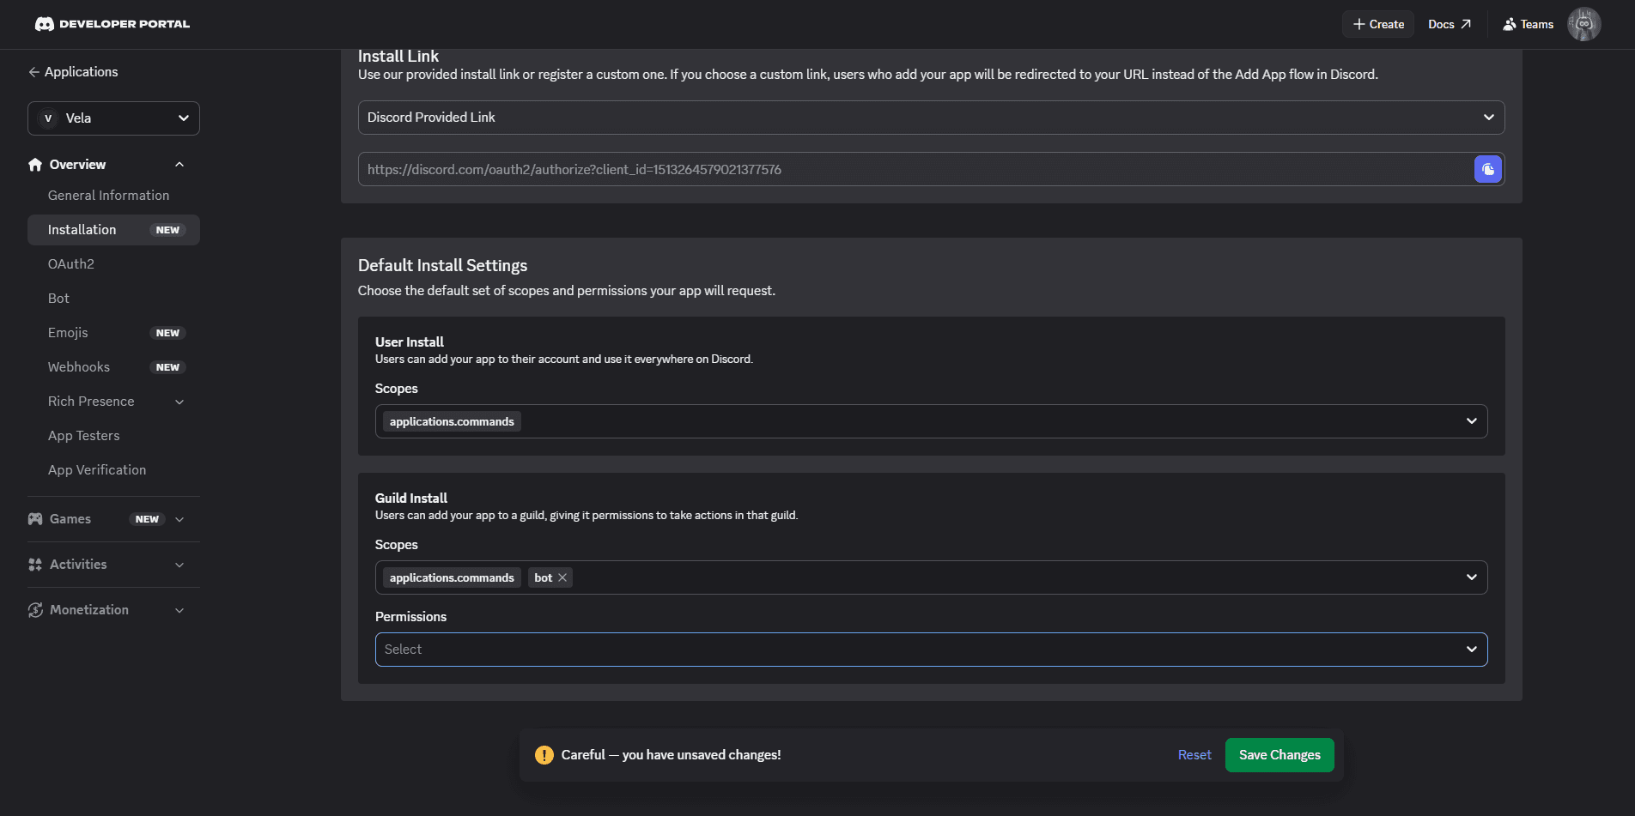Screen dimensions: 1635x816
Task: Remove the bot scope tag
Action: pos(562,577)
